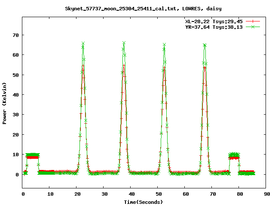
Task: Click the second calibration plateau near 78 seconds
Action: [234, 155]
